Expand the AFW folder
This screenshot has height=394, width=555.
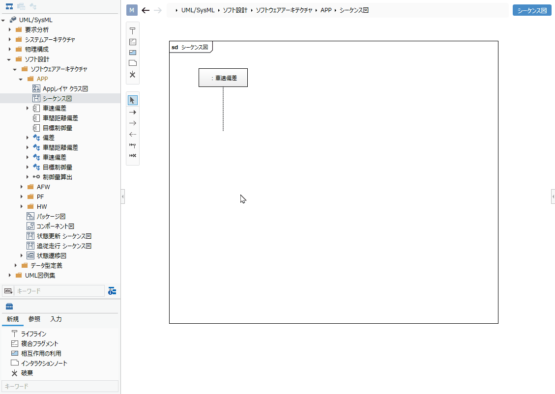(x=21, y=187)
